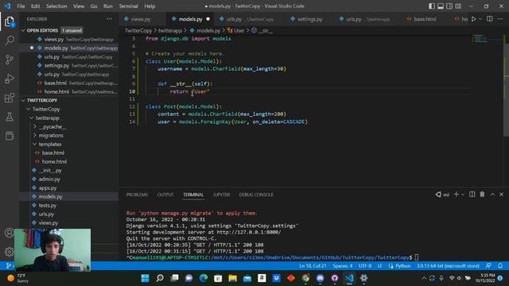Open the View menu
Image resolution: width=509 pixels, height=286 pixels.
[x=79, y=6]
